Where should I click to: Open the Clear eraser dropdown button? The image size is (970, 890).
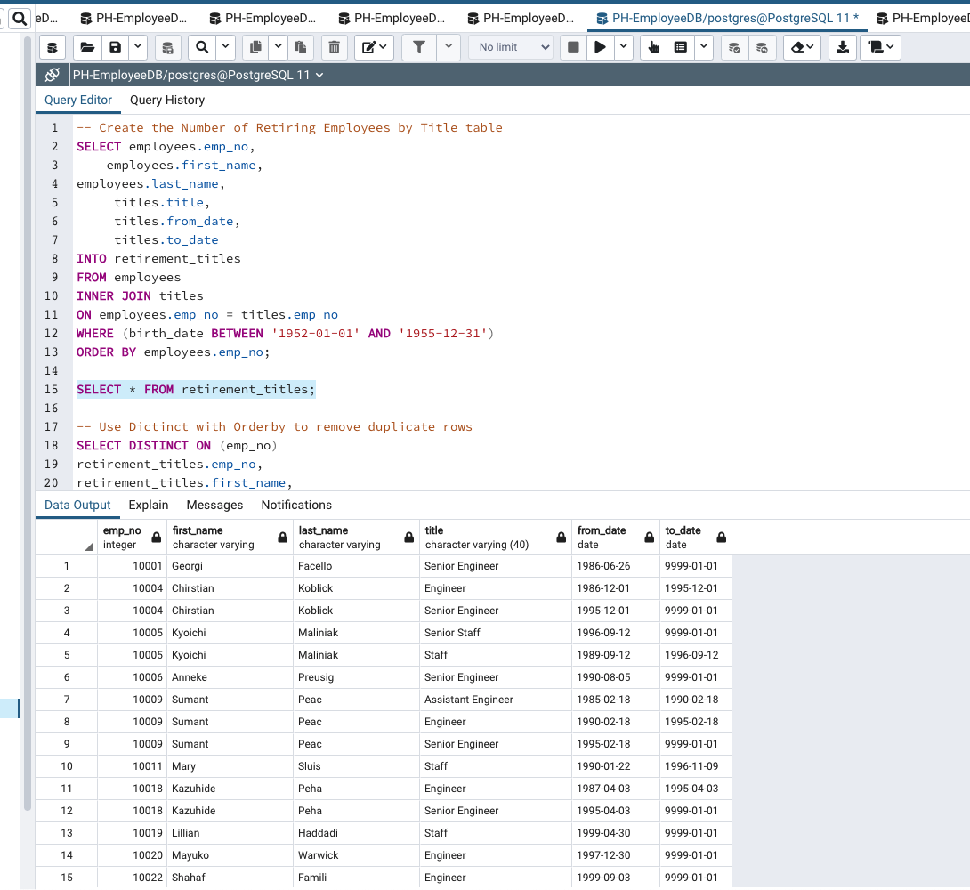[x=803, y=48]
